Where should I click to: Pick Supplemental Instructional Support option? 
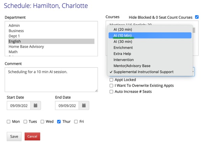[x=143, y=72]
